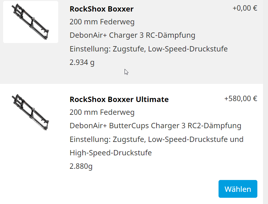Click DebonAir+ ButterCups Charger 3 RC2-Dämpfung text
Viewport: 268px width, 204px height.
point(155,126)
